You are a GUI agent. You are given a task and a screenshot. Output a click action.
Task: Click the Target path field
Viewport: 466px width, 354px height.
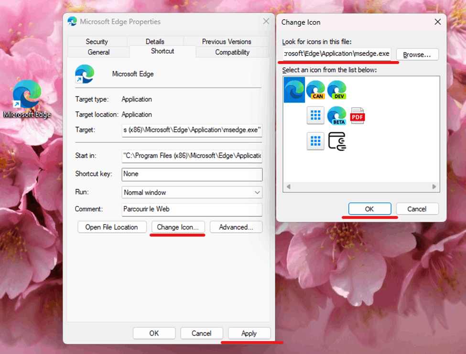coord(192,130)
